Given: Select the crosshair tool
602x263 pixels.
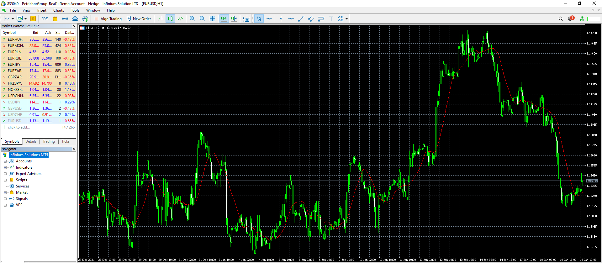Looking at the screenshot, I should pos(269,19).
